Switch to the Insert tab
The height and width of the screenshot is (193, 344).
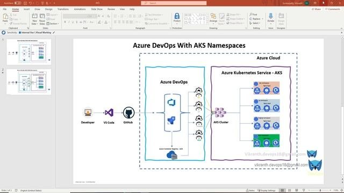[26, 9]
